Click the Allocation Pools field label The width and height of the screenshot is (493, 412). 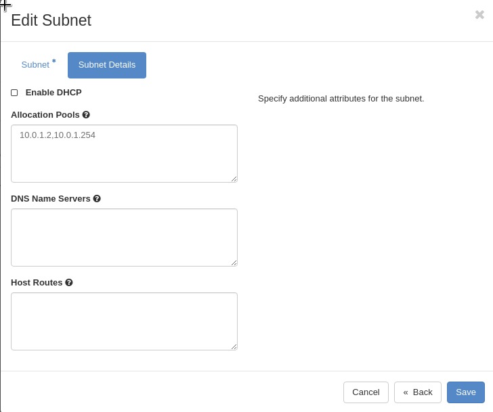coord(45,115)
